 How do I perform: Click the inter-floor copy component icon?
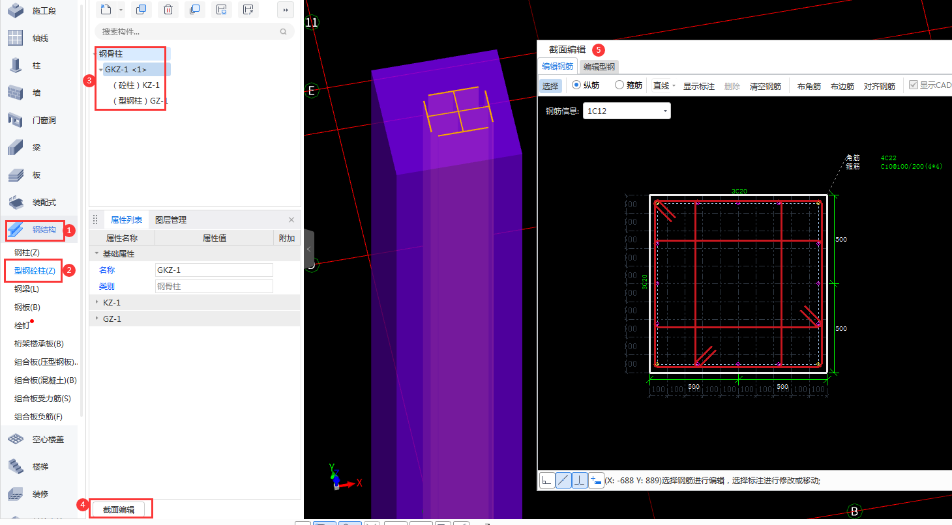point(194,10)
